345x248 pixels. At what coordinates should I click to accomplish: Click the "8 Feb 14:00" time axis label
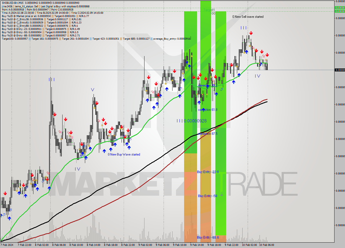click(x=94, y=245)
